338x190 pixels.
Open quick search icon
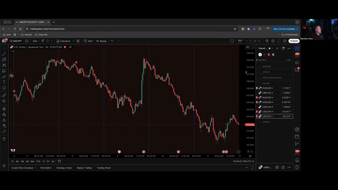tap(267, 41)
